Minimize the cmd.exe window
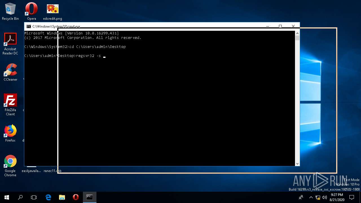This screenshot has width=361, height=203. click(267, 26)
